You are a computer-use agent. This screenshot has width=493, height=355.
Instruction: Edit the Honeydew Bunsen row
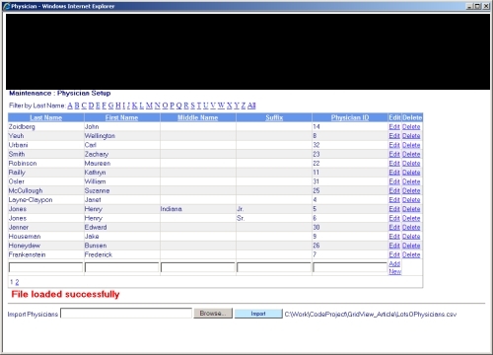point(394,246)
